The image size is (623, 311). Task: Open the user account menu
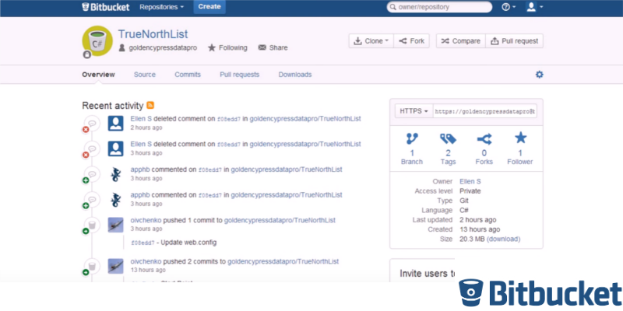(x=534, y=7)
